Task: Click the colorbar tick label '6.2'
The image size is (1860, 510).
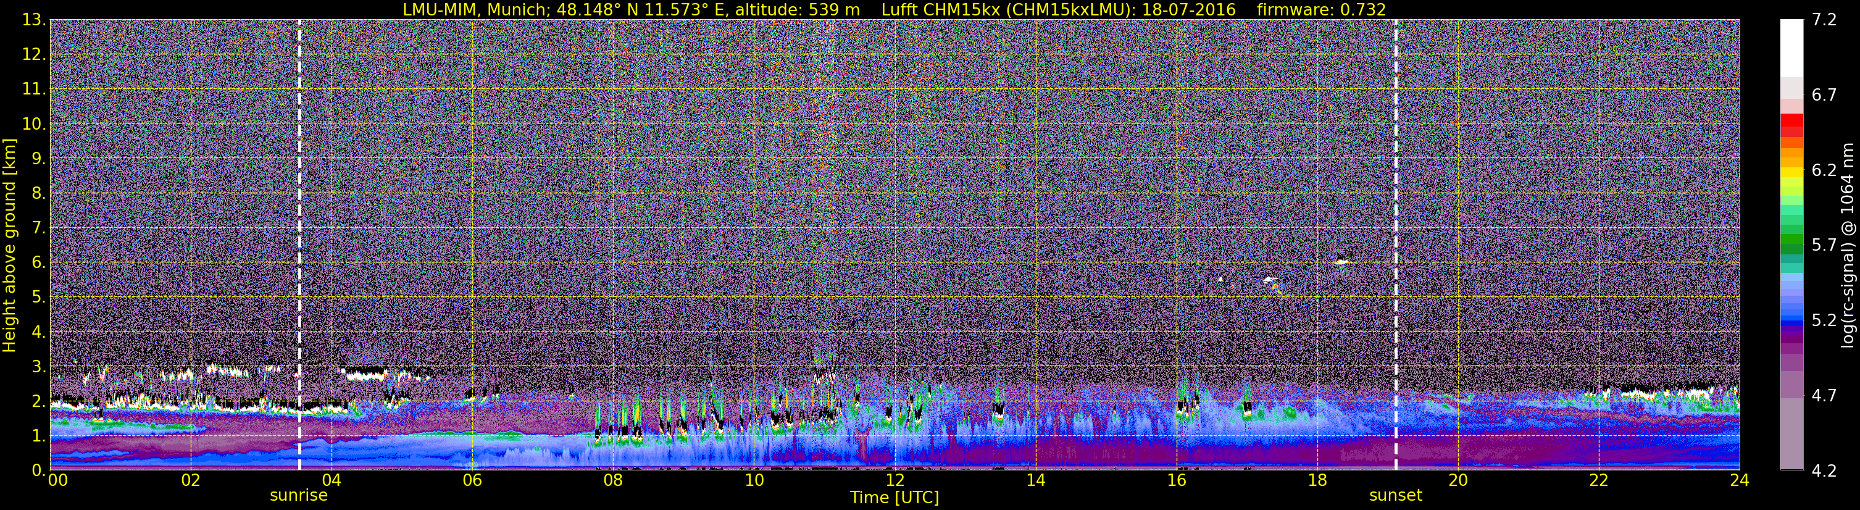Action: (x=1824, y=170)
